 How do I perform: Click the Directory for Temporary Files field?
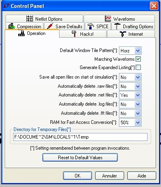(x=80, y=137)
